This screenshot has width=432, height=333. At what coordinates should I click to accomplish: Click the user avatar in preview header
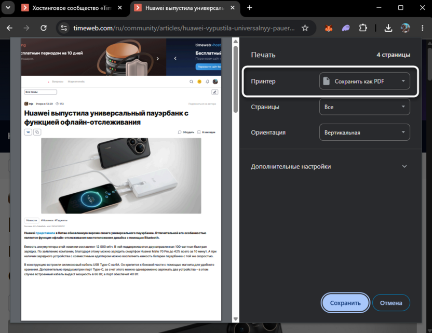215,82
